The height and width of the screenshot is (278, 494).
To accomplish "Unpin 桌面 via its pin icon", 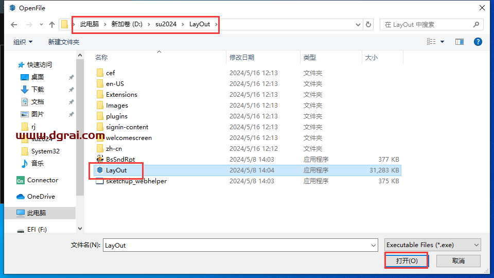I will click(72, 77).
